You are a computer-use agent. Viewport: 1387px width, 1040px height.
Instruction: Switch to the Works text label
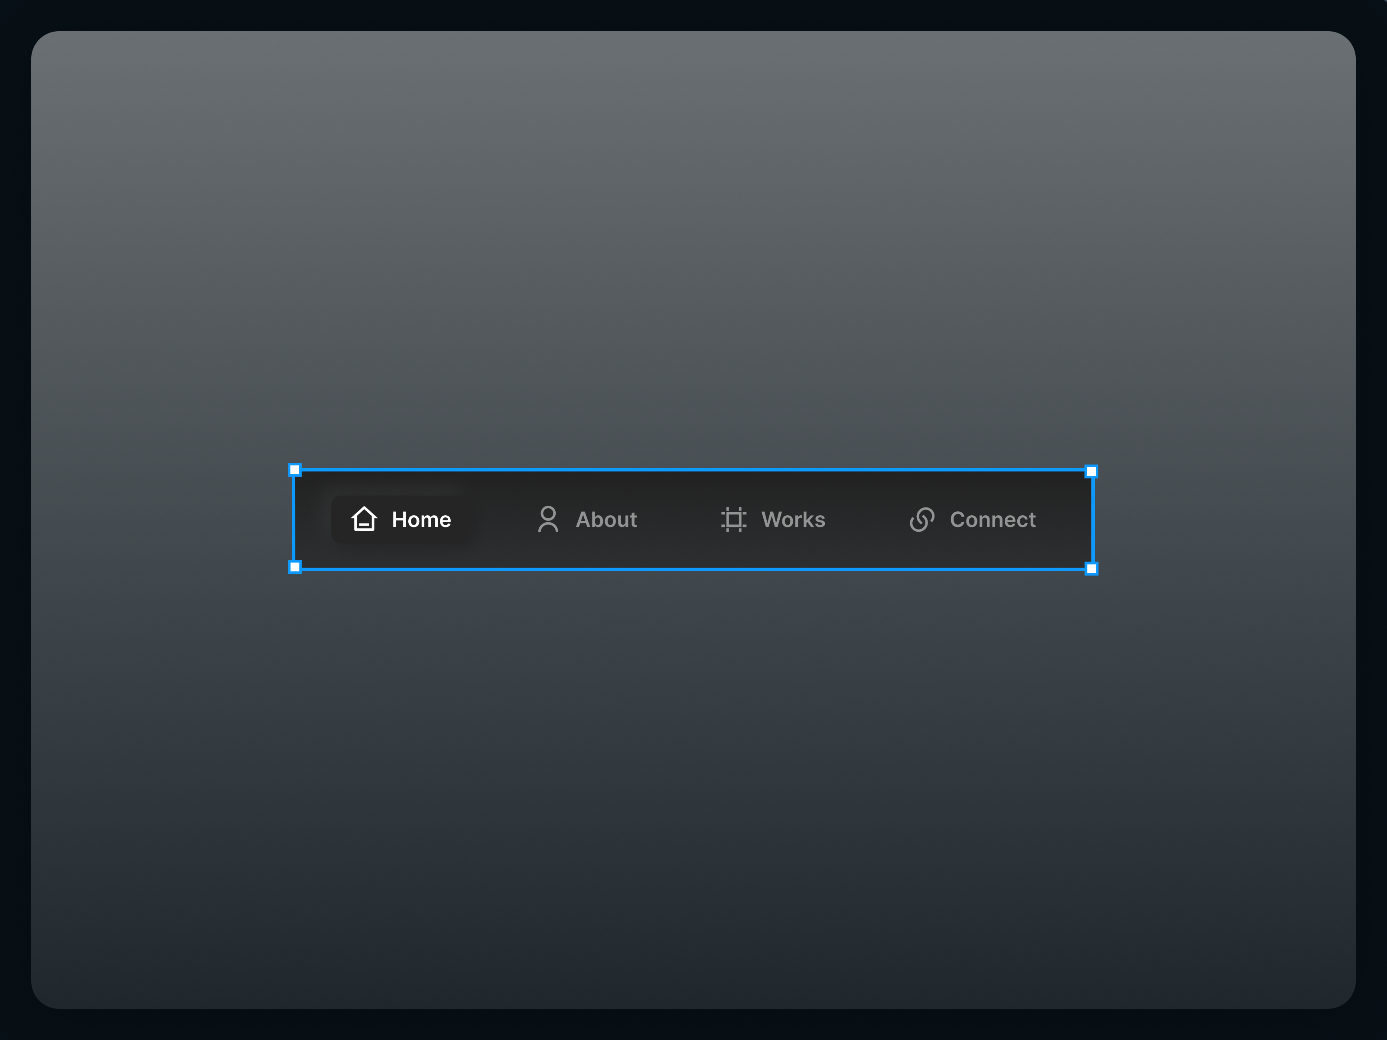pos(793,520)
